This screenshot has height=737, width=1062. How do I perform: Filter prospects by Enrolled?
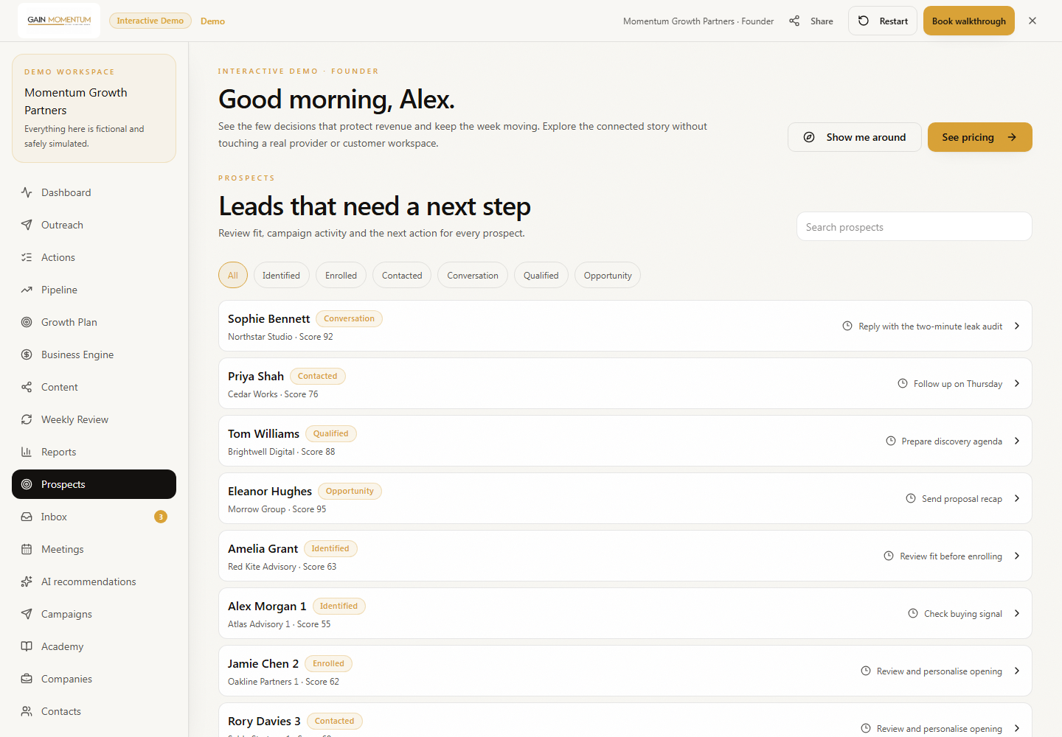(341, 275)
